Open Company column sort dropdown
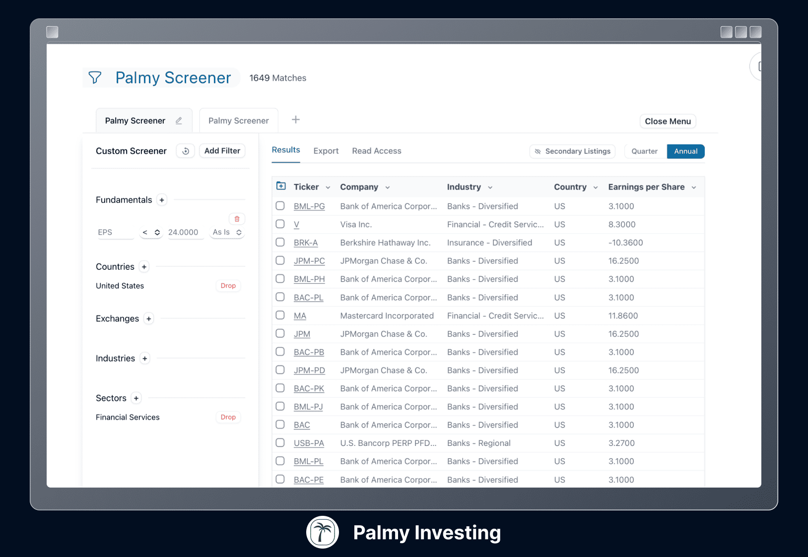This screenshot has height=557, width=808. point(388,187)
